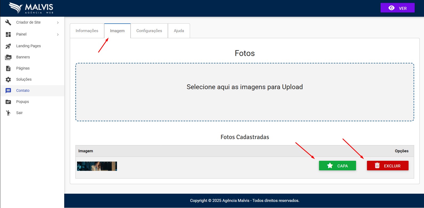
Task: Click the image upload drop zone
Action: [245, 92]
